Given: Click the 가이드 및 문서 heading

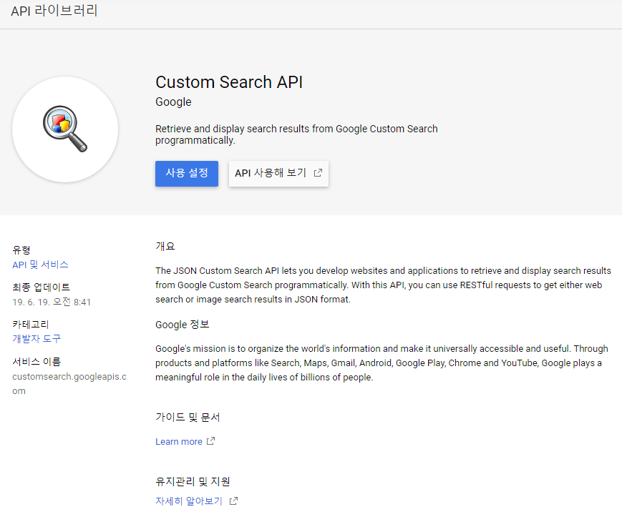Looking at the screenshot, I should pyautogui.click(x=188, y=417).
